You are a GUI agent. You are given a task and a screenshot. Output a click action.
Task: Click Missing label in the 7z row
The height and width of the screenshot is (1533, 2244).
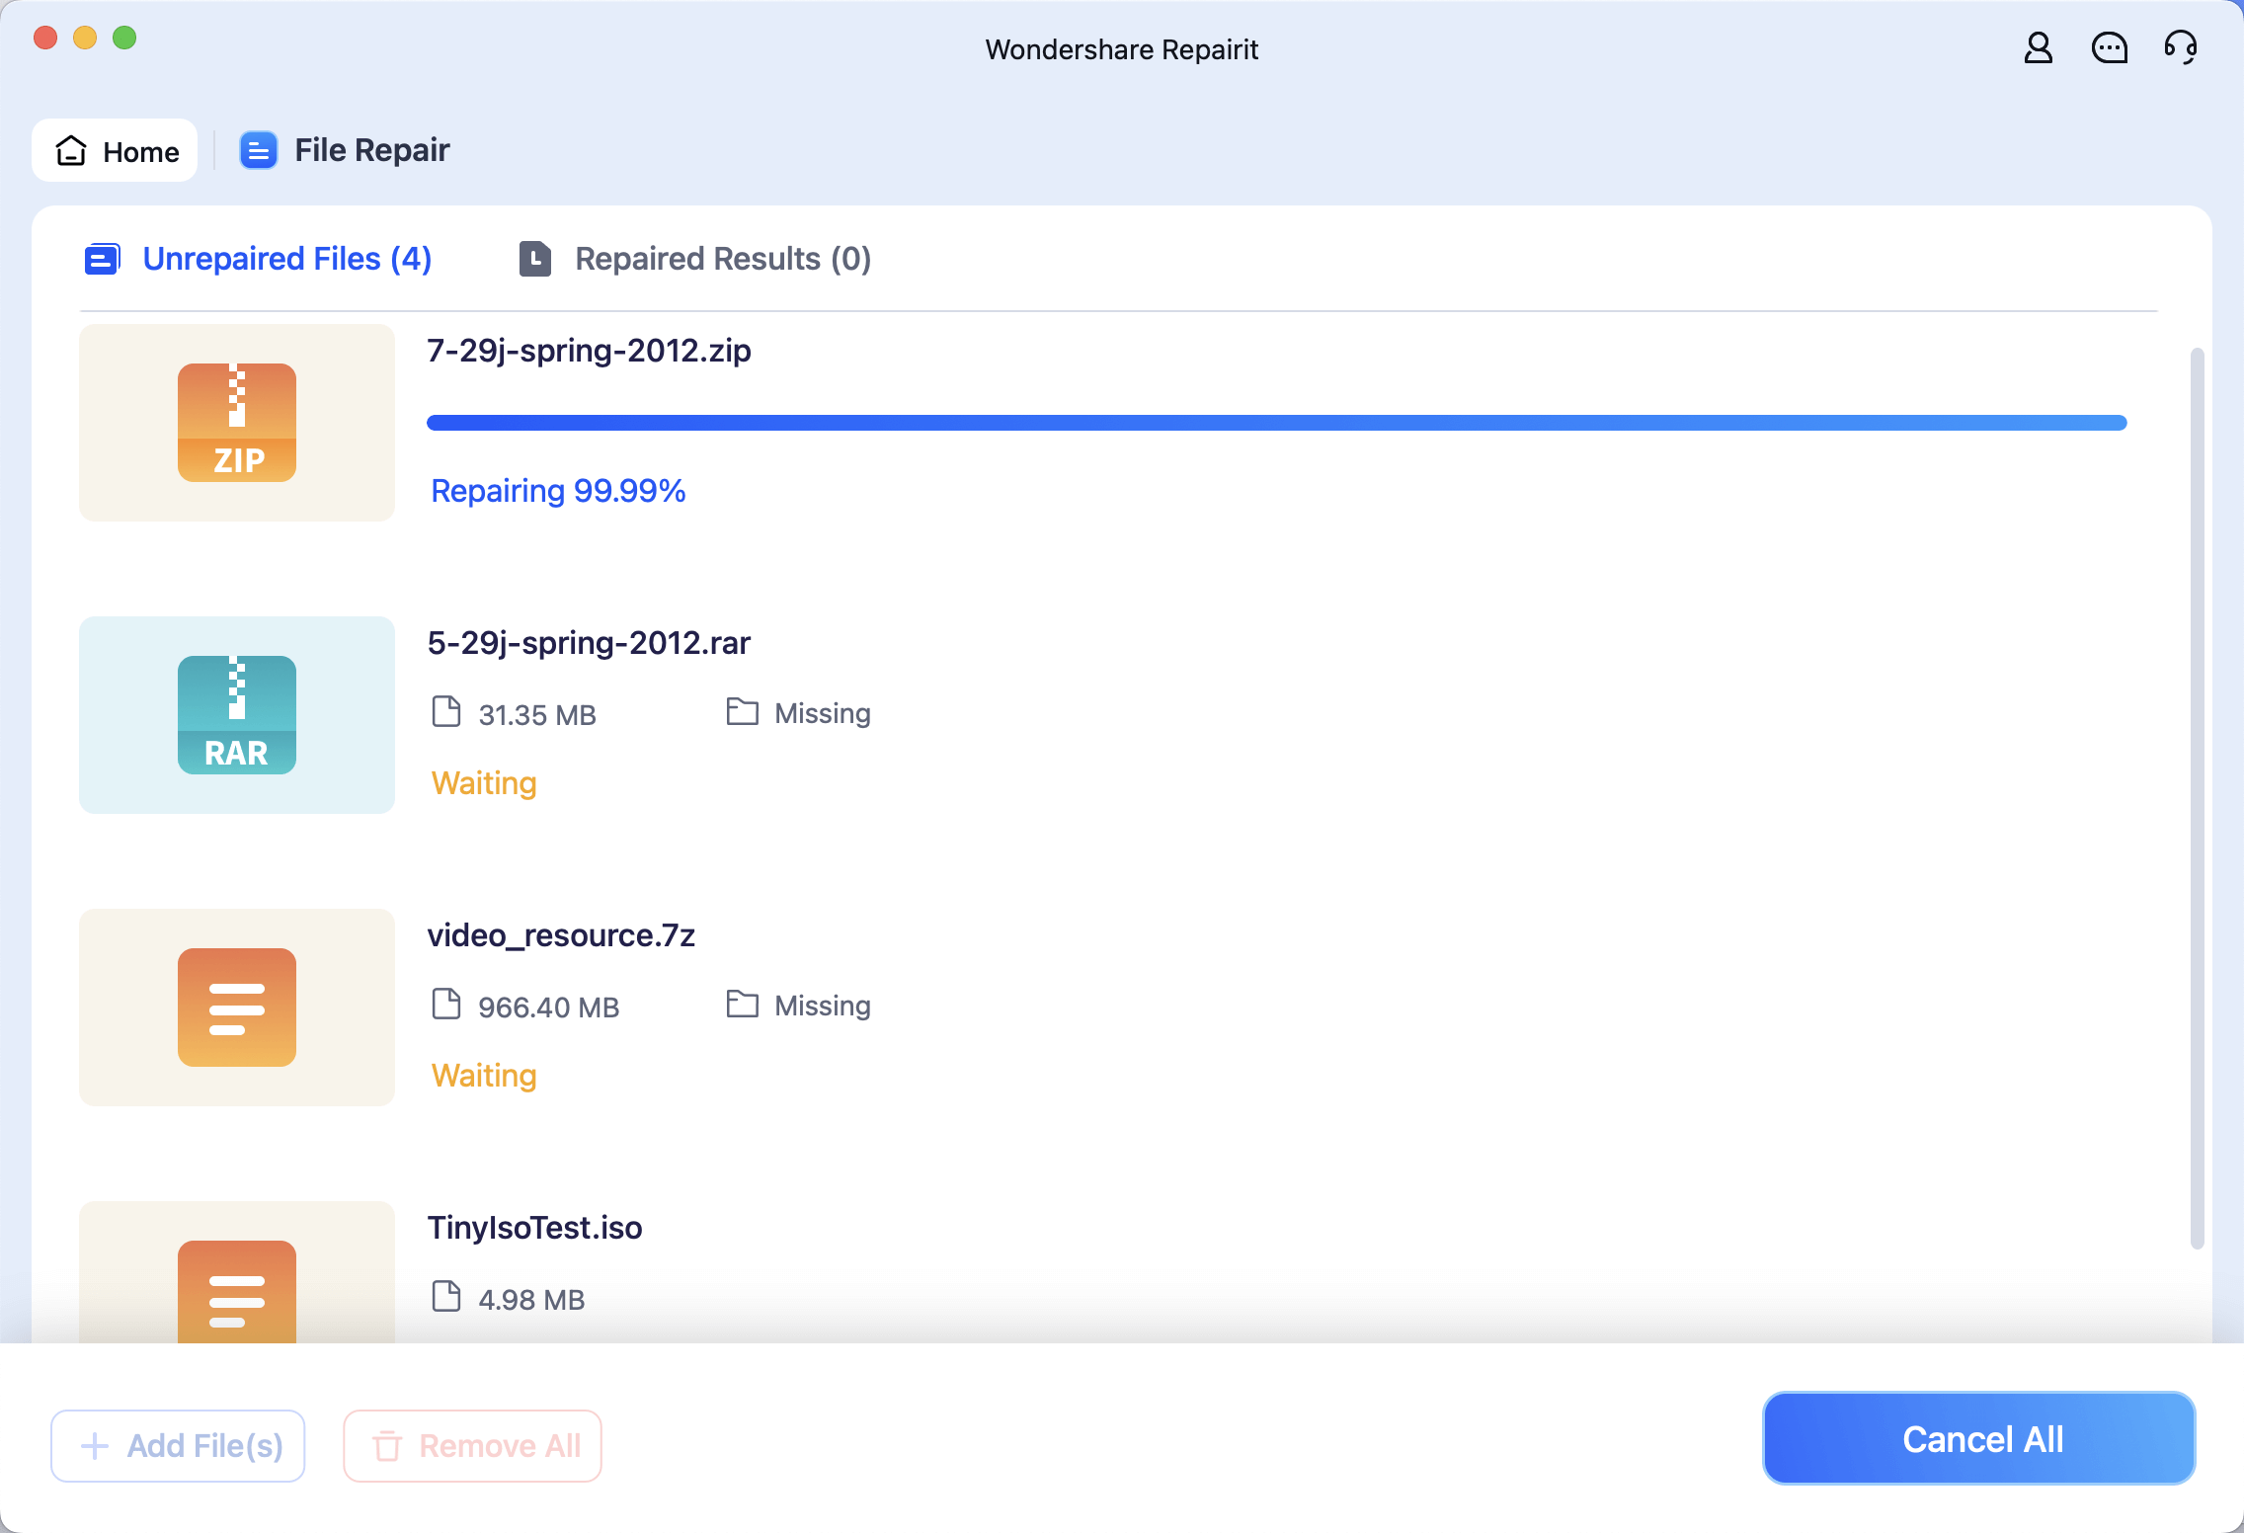[x=823, y=1006]
